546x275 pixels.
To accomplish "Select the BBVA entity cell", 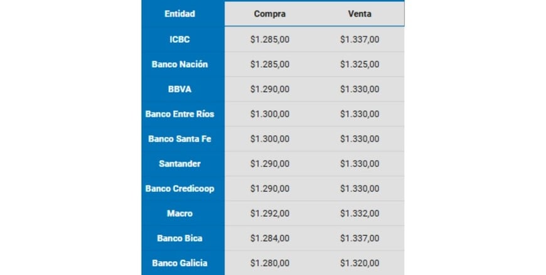I will point(179,89).
